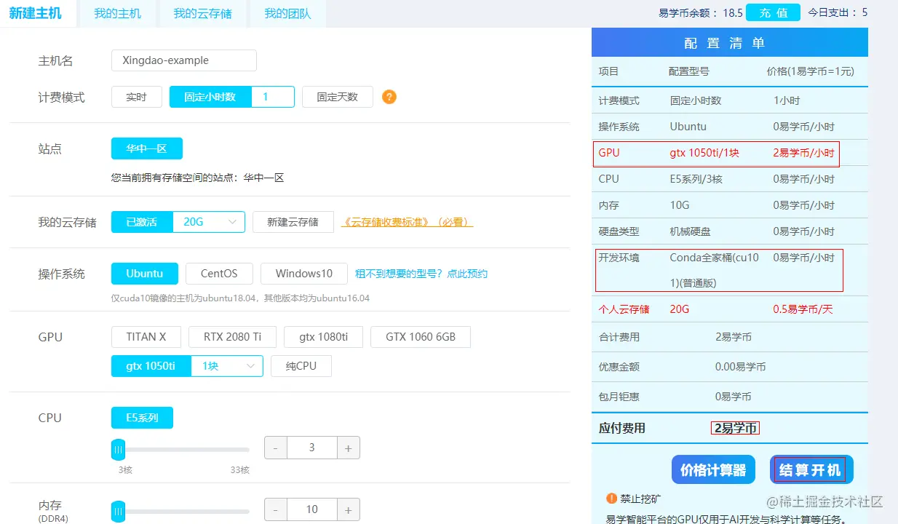
Task: Choose 华中一区 site
Action: coord(147,148)
